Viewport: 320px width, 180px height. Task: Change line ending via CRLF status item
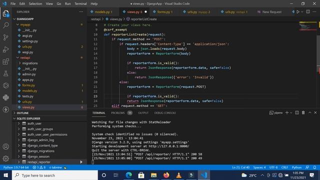[x=284, y=167]
